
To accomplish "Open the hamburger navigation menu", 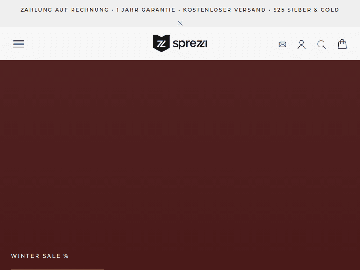I will 19,44.
